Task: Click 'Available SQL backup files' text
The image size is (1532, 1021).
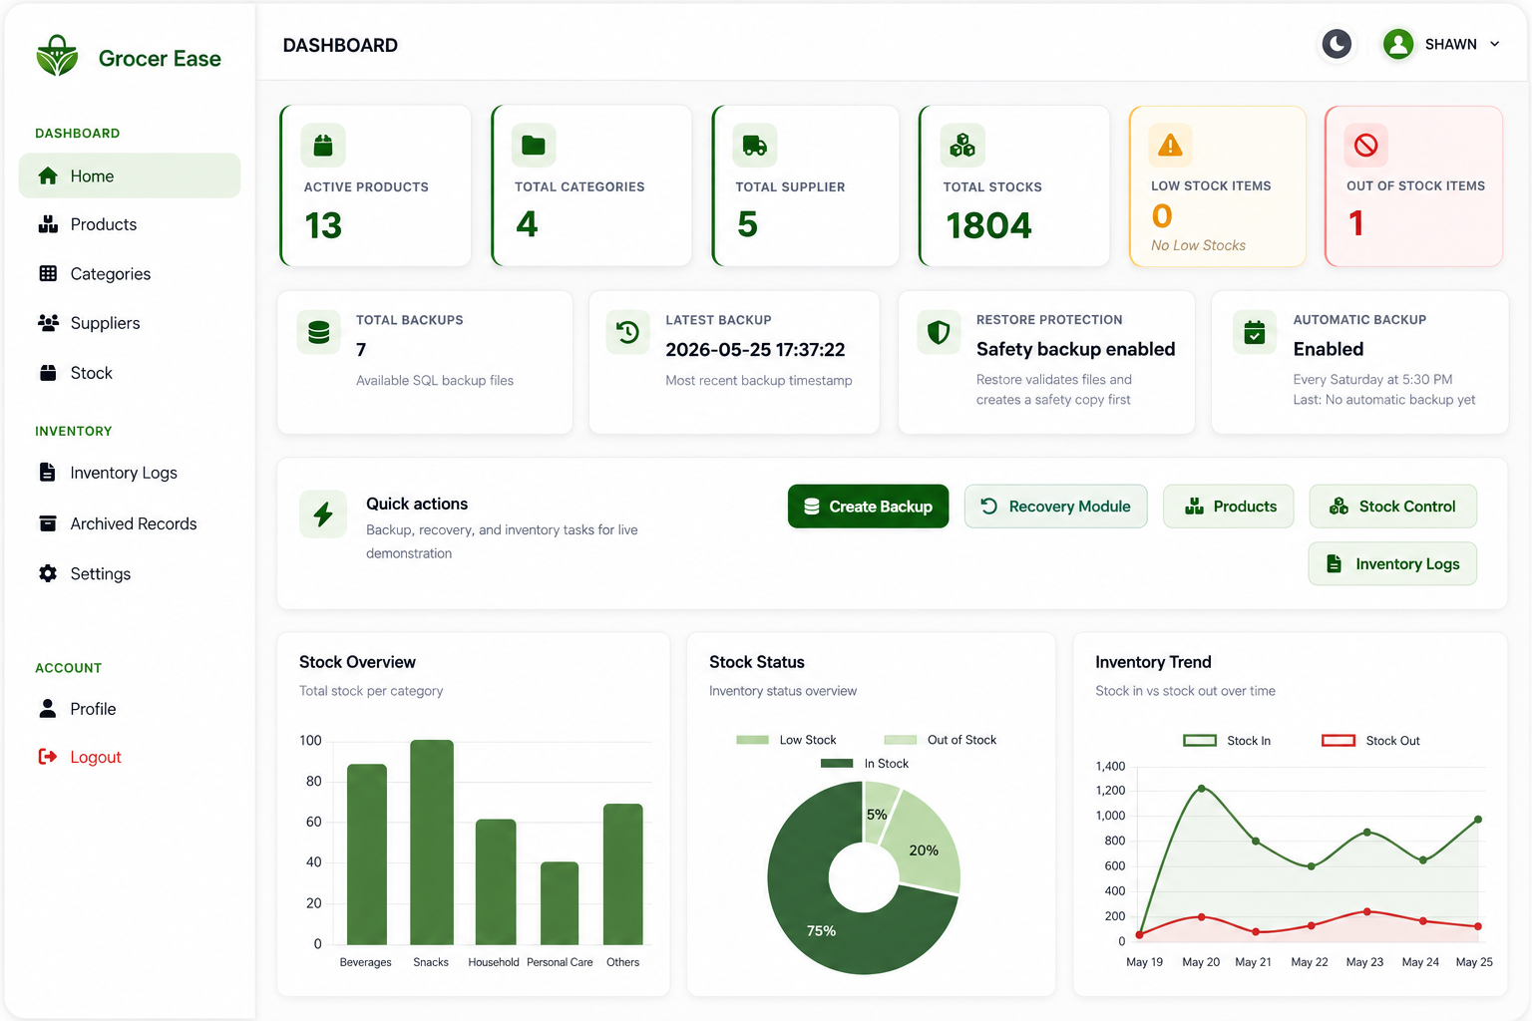Action: tap(435, 381)
